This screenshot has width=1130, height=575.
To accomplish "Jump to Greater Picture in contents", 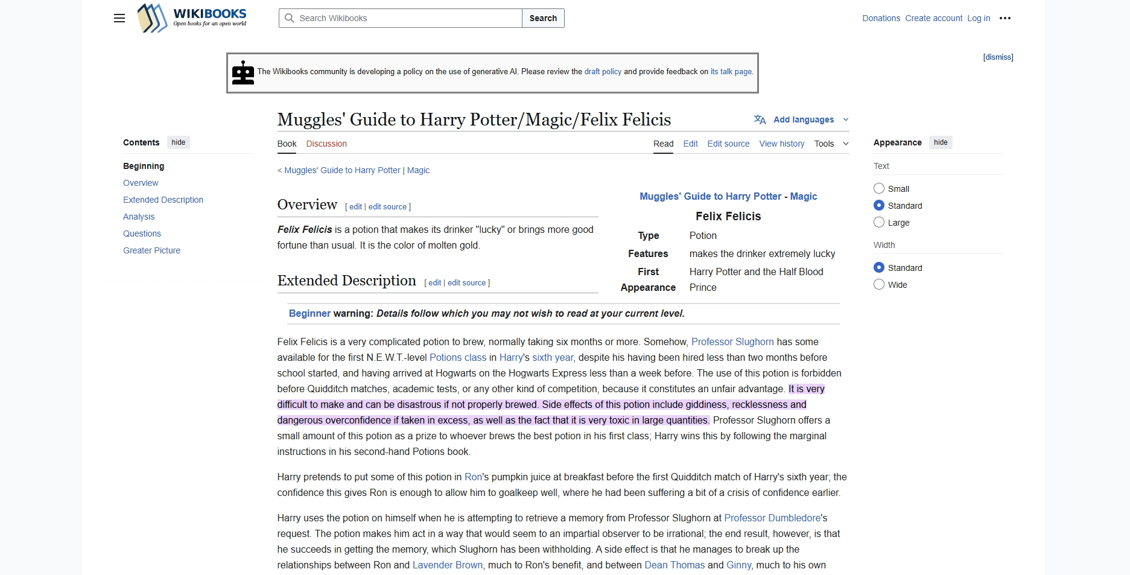I will coord(151,250).
